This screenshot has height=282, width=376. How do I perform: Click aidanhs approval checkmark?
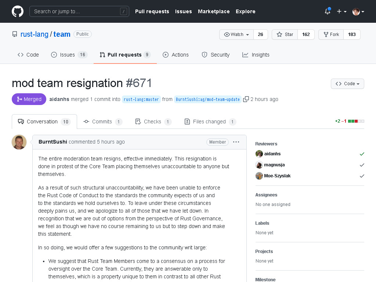pyautogui.click(x=362, y=154)
